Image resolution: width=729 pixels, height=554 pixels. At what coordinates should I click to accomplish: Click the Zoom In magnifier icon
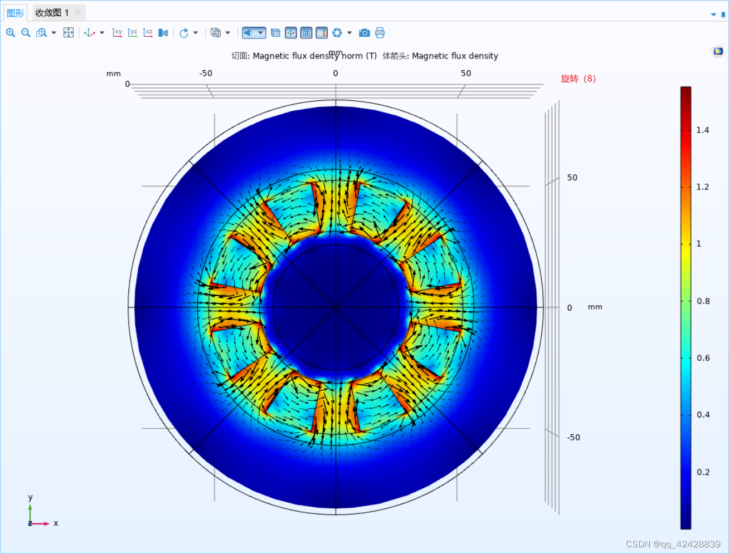(10, 33)
